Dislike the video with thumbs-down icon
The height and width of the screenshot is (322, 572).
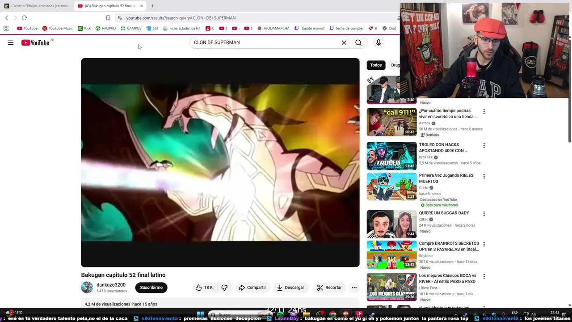[224, 288]
